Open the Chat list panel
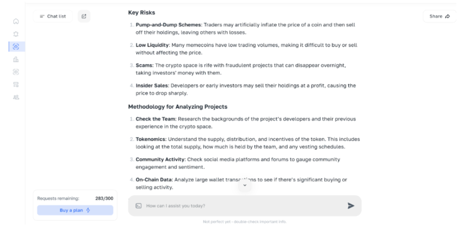The image size is (465, 235). pos(53,16)
